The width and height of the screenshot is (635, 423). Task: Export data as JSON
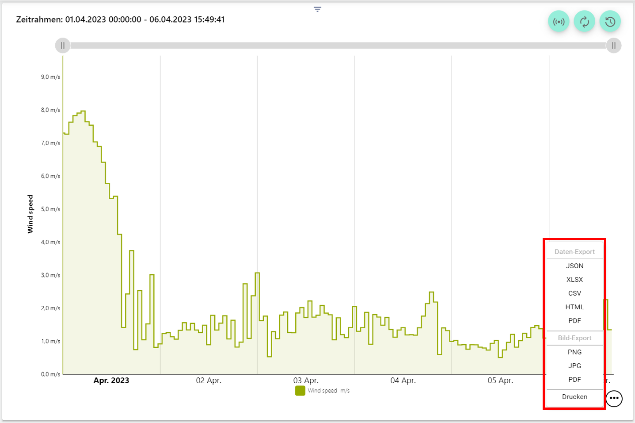[x=574, y=266]
